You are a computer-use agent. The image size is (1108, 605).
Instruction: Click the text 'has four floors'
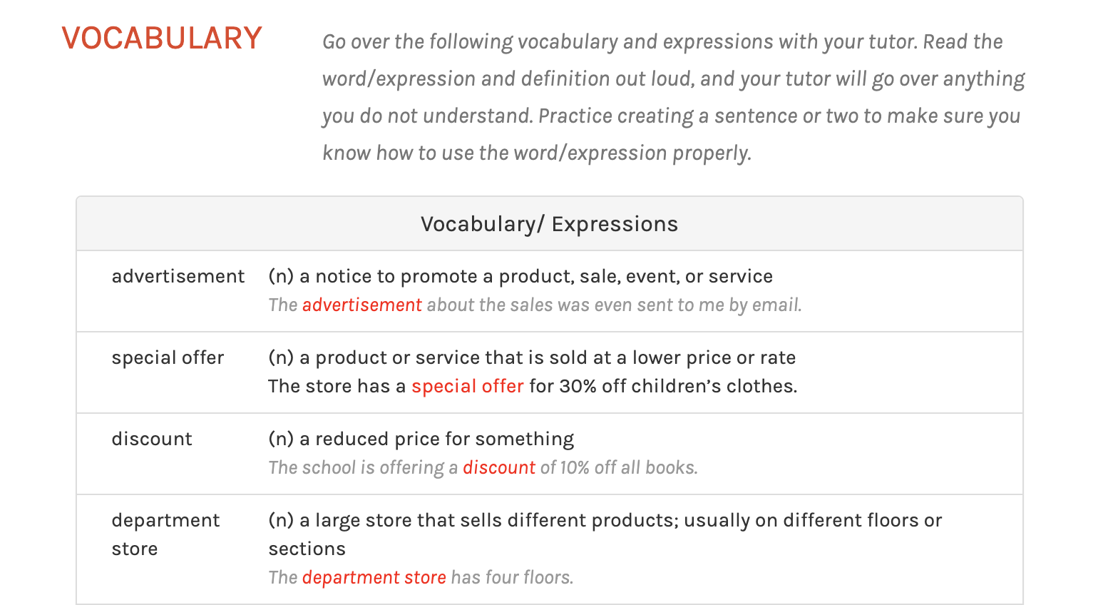(512, 578)
